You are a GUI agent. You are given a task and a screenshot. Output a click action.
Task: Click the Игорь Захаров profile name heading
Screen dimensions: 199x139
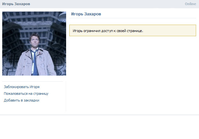86,14
